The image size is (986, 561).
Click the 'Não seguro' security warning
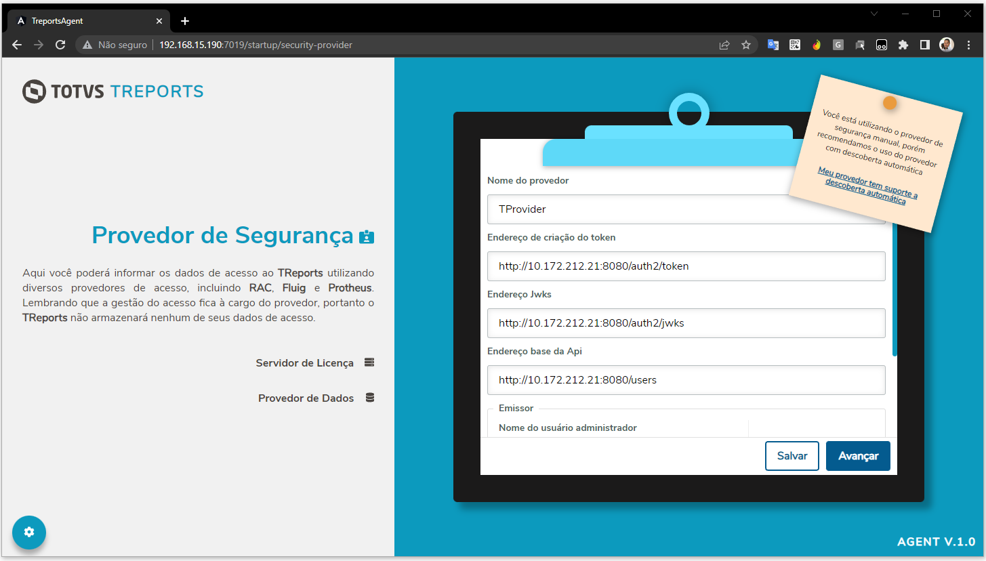[115, 45]
